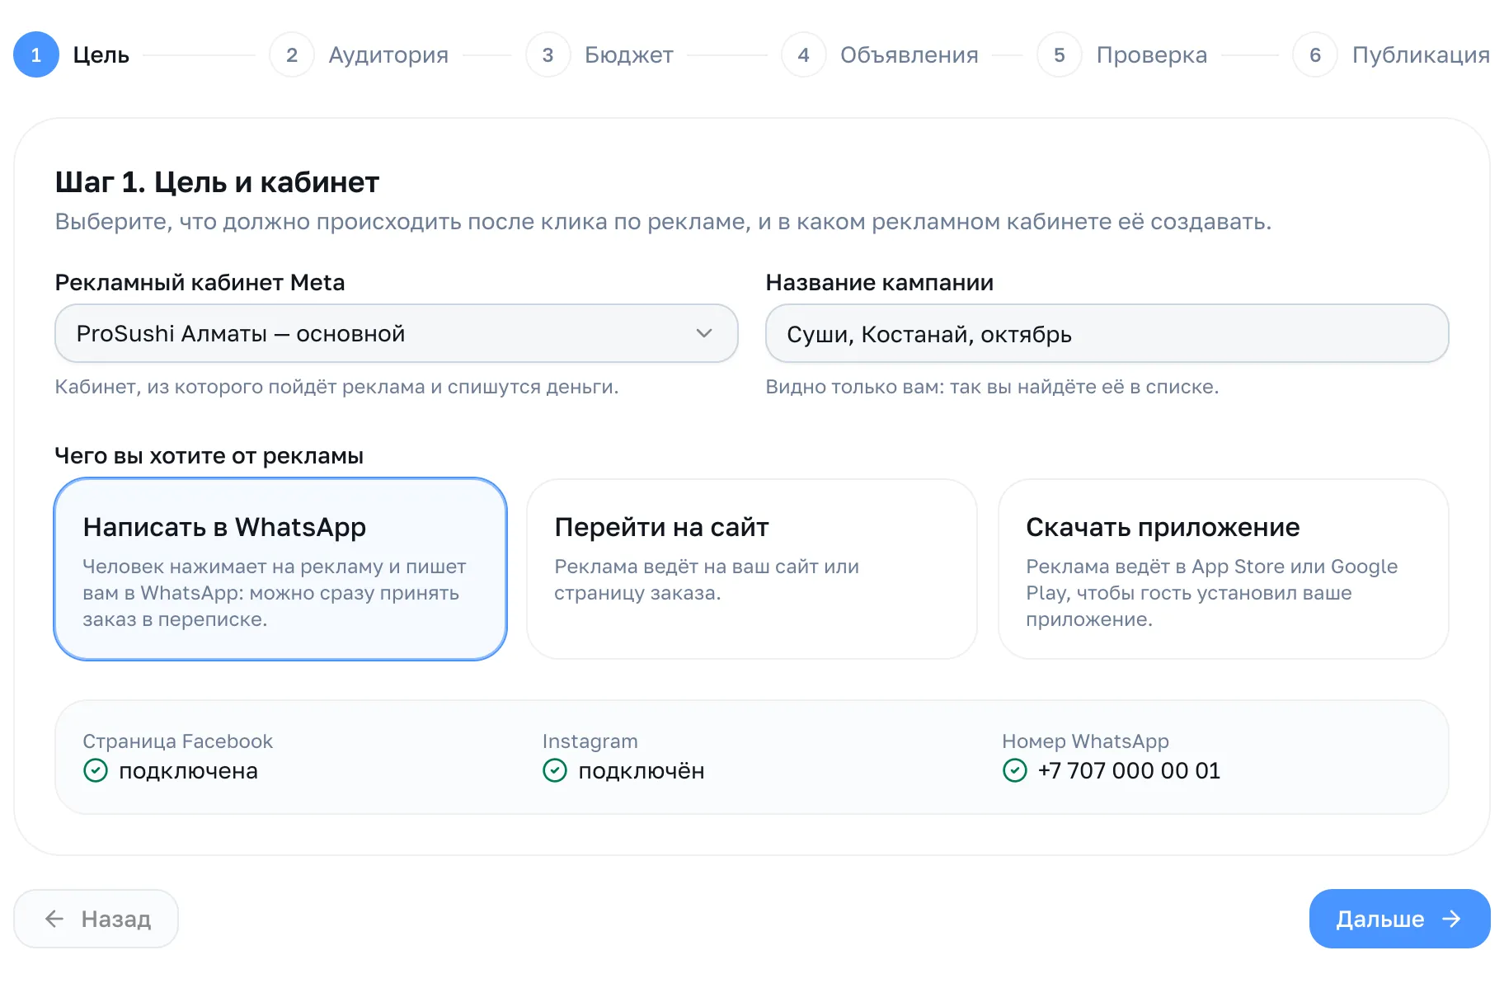The image size is (1504, 988).
Task: Open step 6 Публикация
Action: pos(1392,54)
